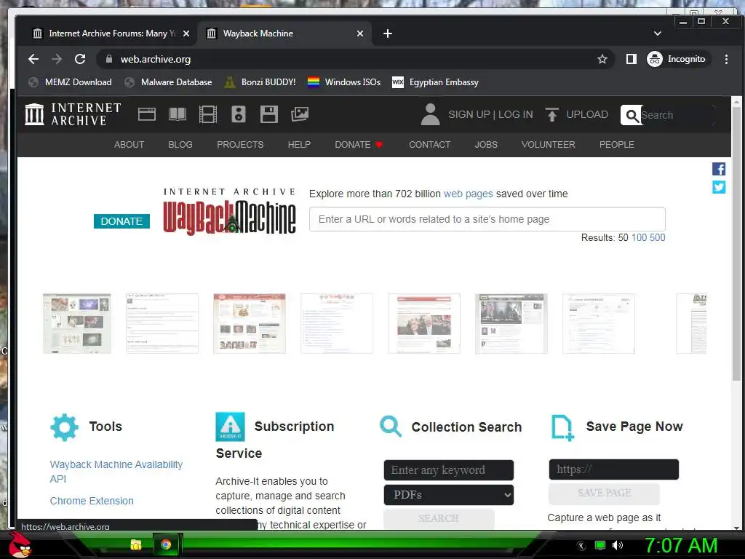Image resolution: width=745 pixels, height=559 pixels.
Task: Open File Explorer from taskbar
Action: coord(136,544)
